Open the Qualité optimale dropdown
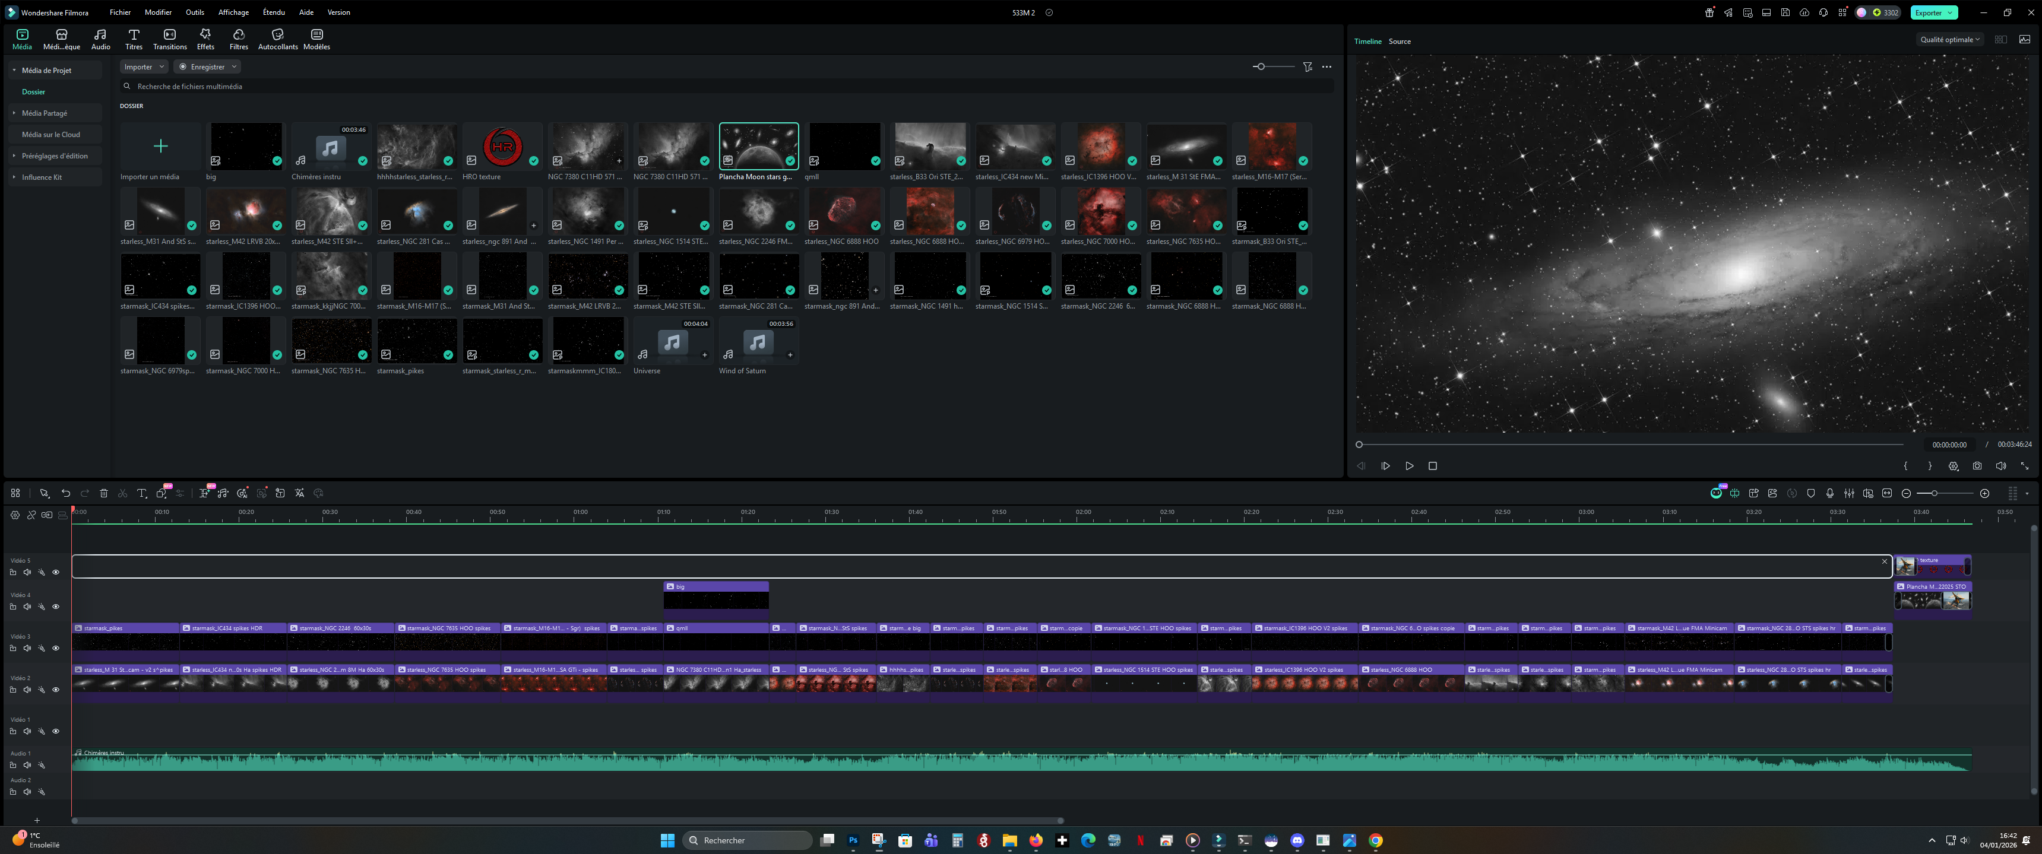This screenshot has width=2042, height=854. point(1949,40)
